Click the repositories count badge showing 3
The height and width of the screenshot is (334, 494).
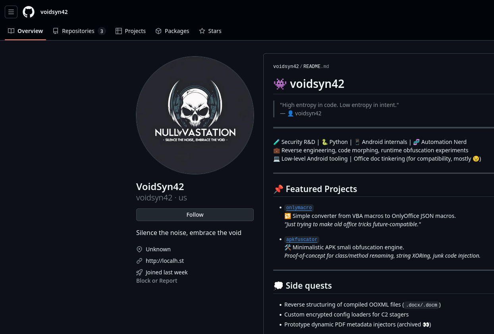pos(102,31)
